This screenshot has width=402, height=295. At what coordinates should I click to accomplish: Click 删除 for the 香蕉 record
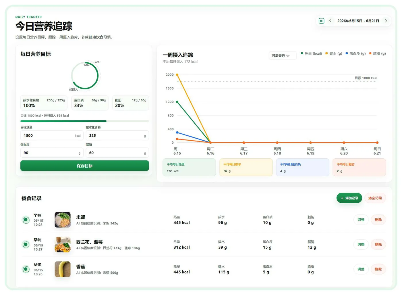(x=378, y=269)
